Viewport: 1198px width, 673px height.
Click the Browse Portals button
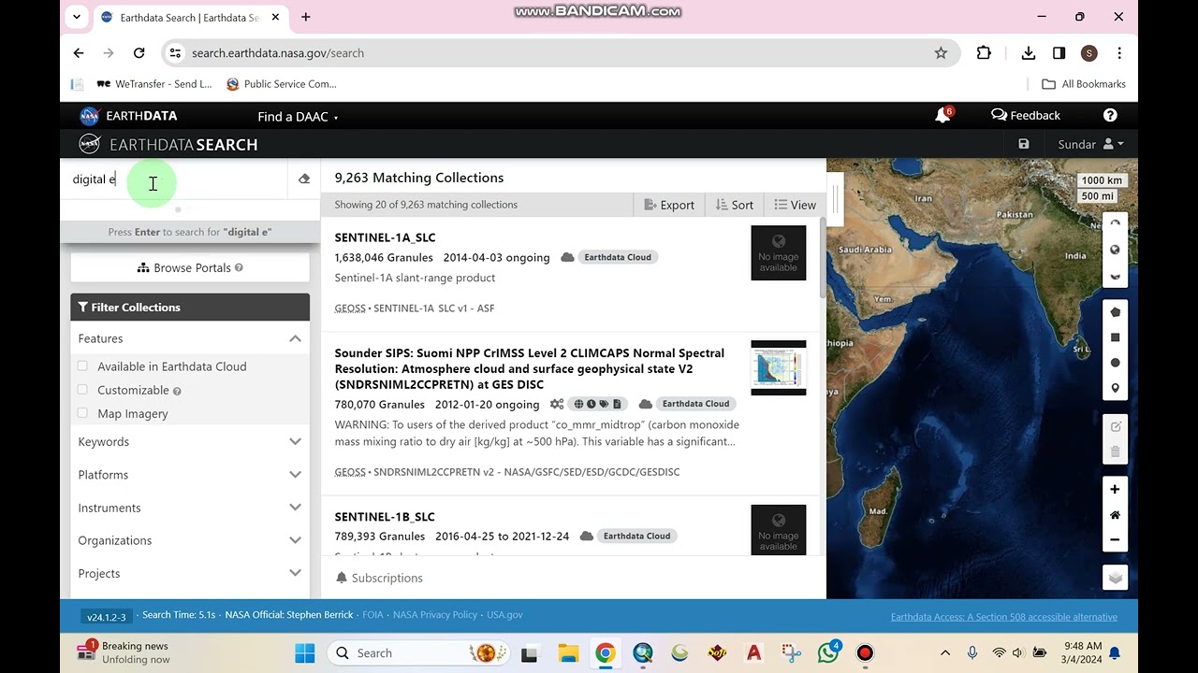tap(190, 267)
